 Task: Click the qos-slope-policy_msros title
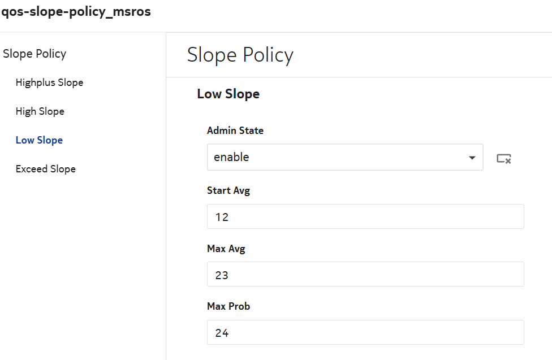click(76, 11)
